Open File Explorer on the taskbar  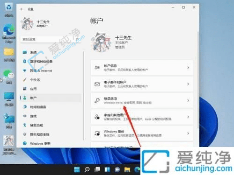(127, 169)
